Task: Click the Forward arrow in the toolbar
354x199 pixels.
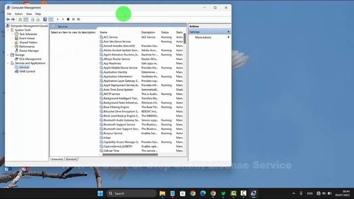Action: [x=13, y=19]
